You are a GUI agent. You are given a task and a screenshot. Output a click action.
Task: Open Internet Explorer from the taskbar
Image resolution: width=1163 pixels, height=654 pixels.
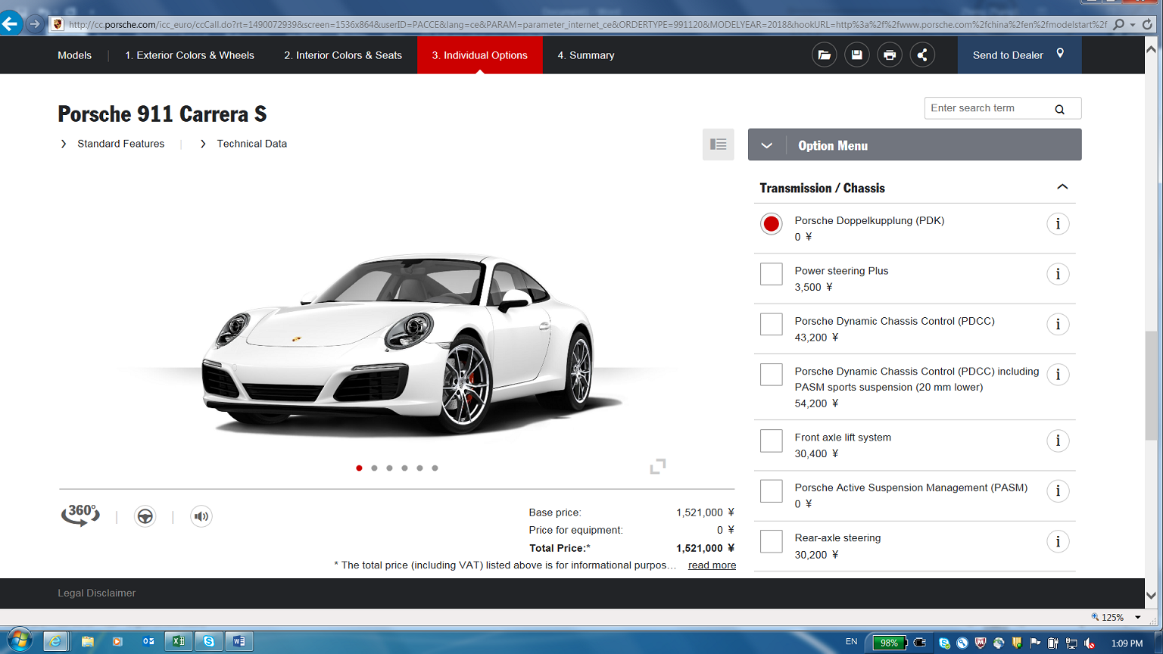click(x=55, y=641)
